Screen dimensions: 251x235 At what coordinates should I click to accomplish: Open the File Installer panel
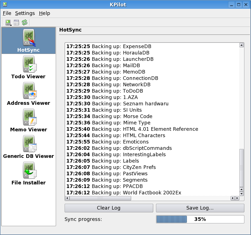point(28,173)
